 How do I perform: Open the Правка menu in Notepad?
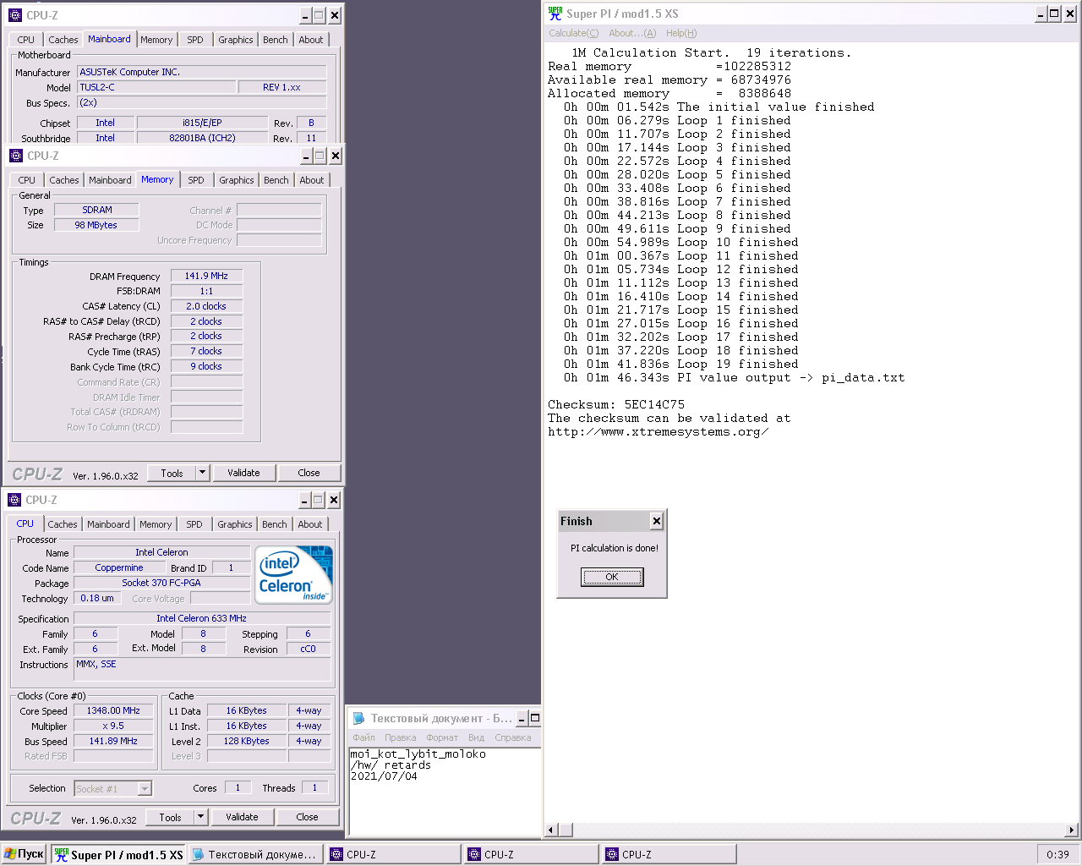[400, 737]
